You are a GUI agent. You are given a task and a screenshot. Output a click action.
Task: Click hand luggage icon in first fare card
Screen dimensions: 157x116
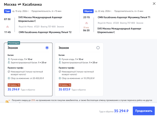click(9, 59)
